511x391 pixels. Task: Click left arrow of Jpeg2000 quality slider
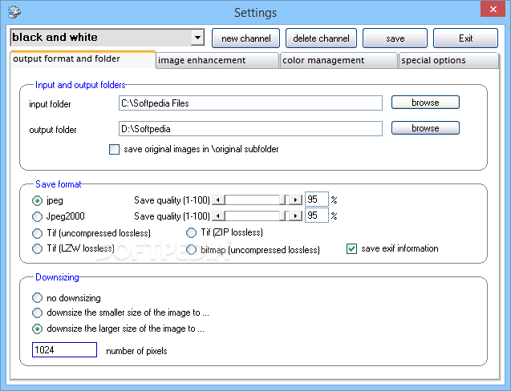point(217,216)
